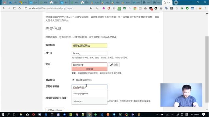Switch to the first Google search tab
The image size is (209, 117).
[x=54, y=3]
